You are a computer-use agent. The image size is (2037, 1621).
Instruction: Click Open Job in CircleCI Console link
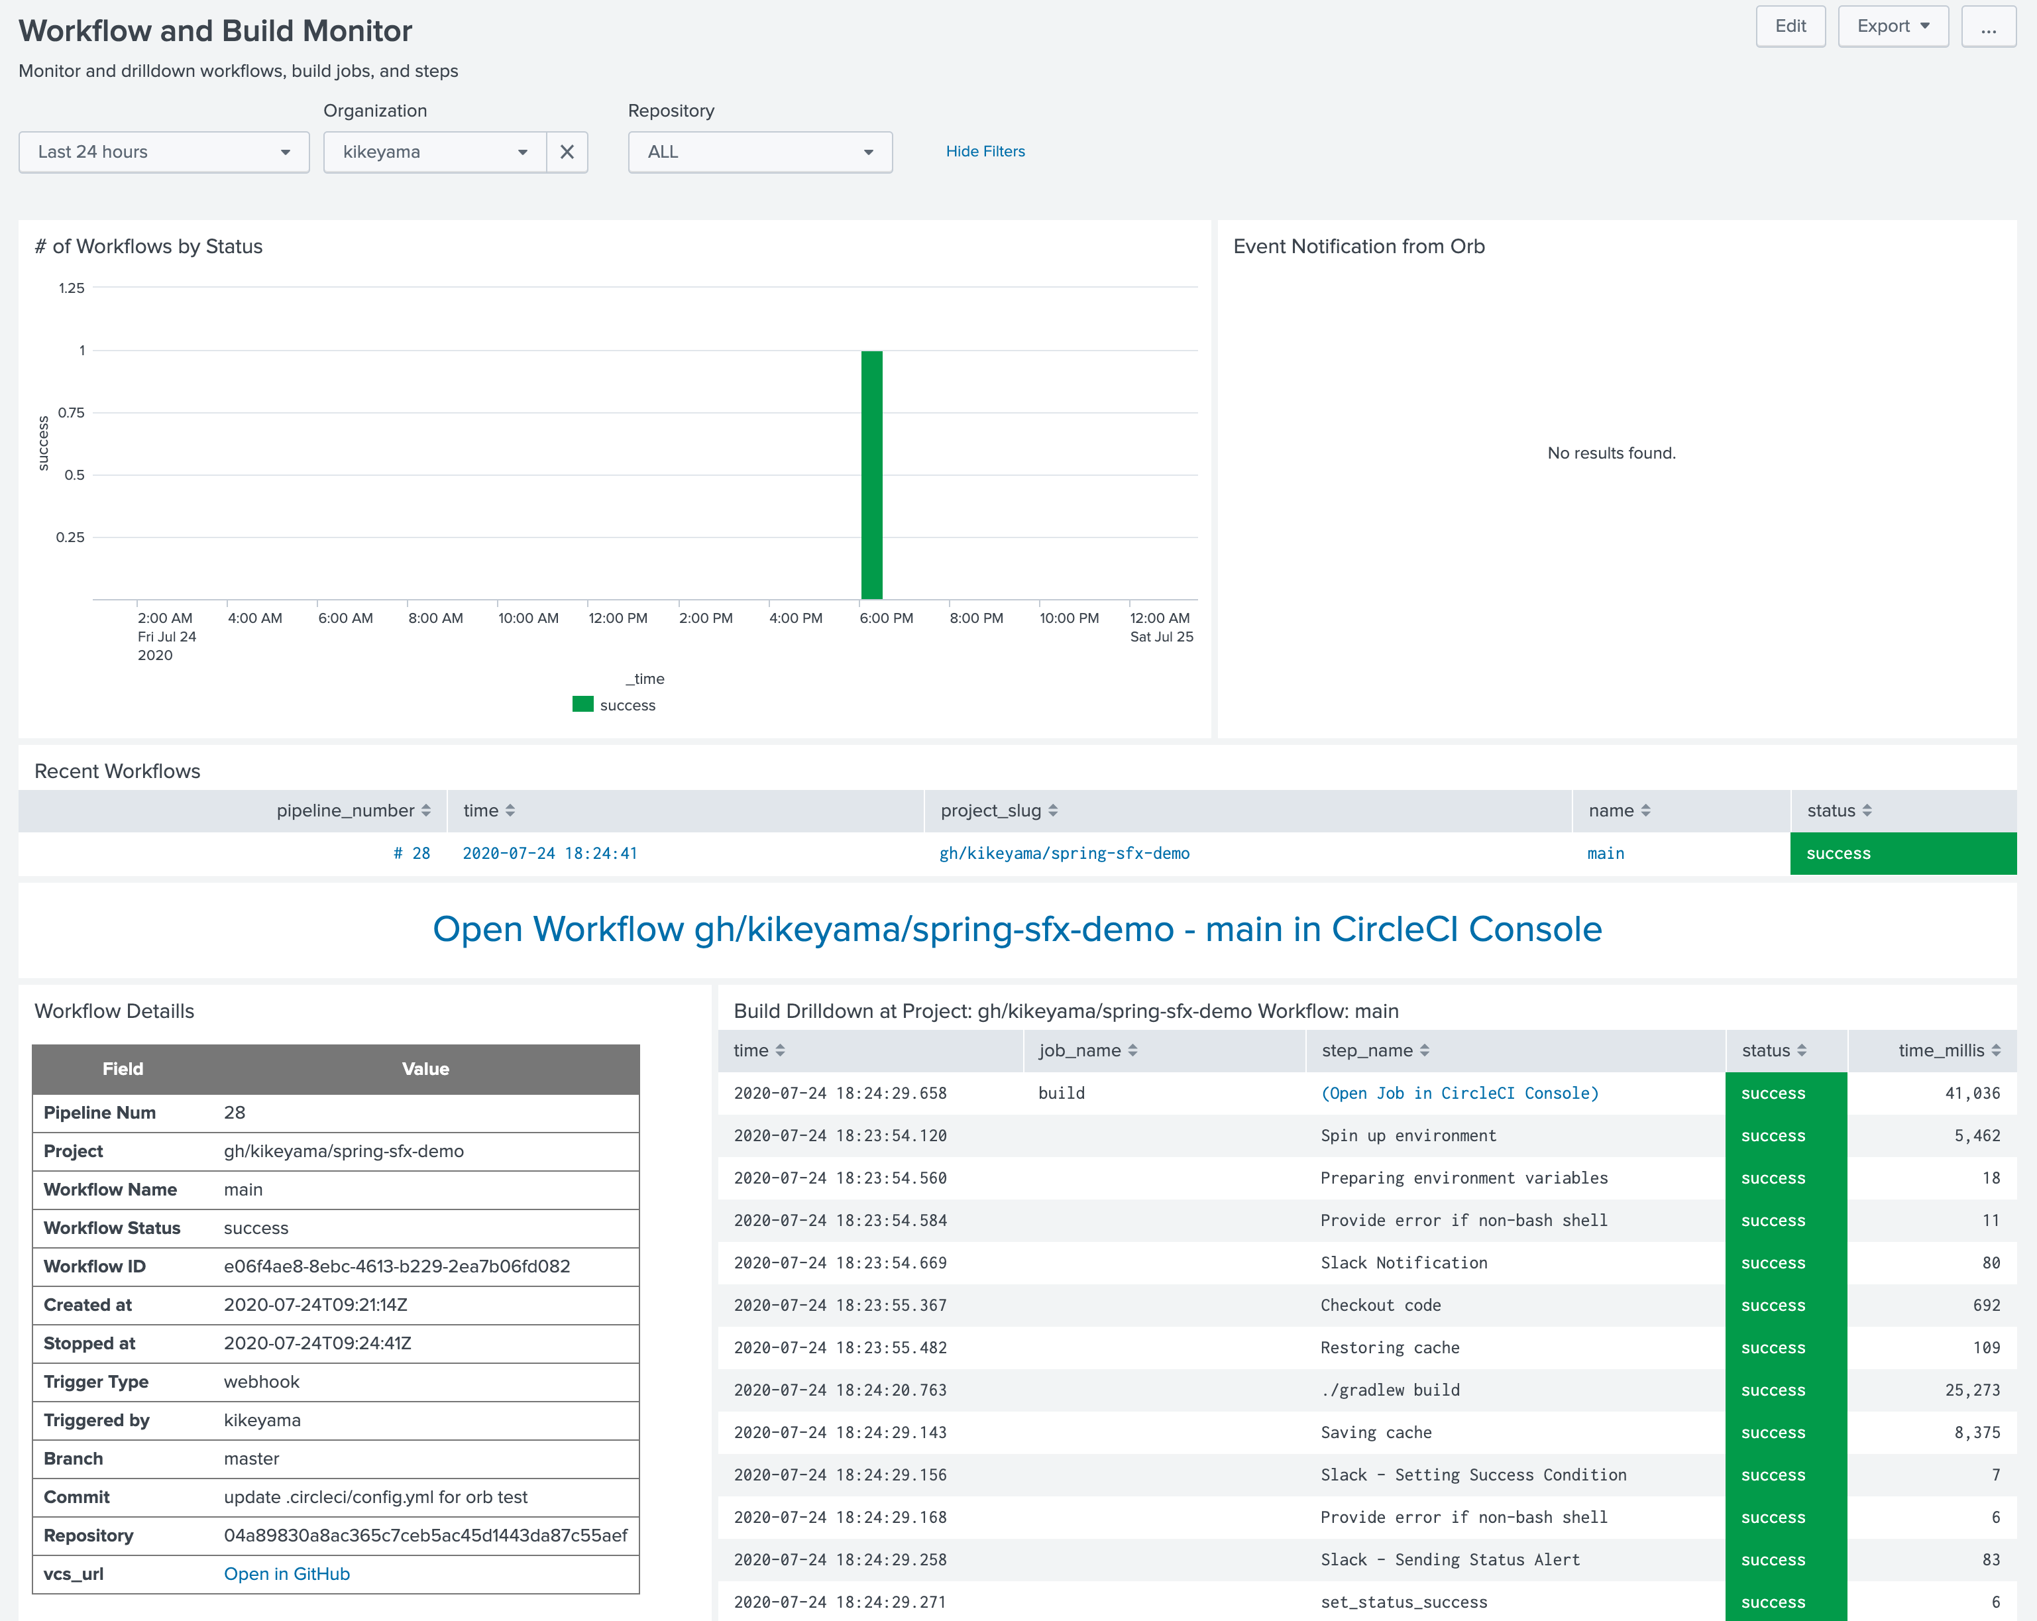1460,1093
